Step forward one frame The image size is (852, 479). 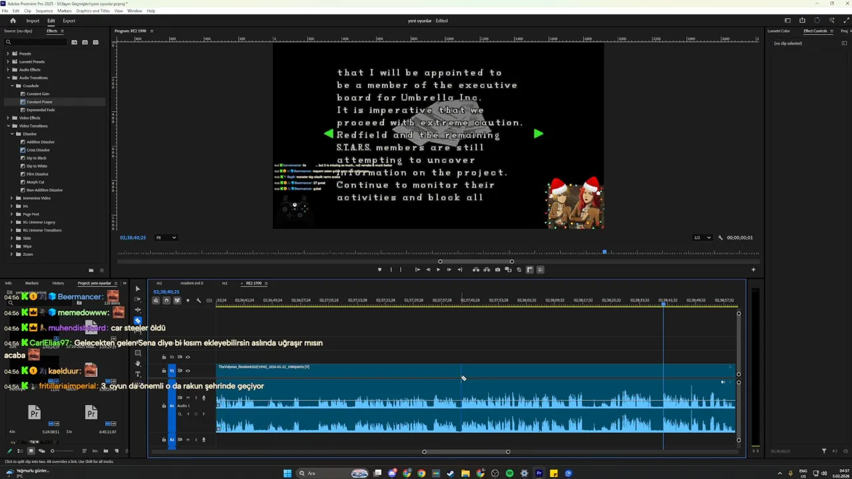tap(449, 269)
